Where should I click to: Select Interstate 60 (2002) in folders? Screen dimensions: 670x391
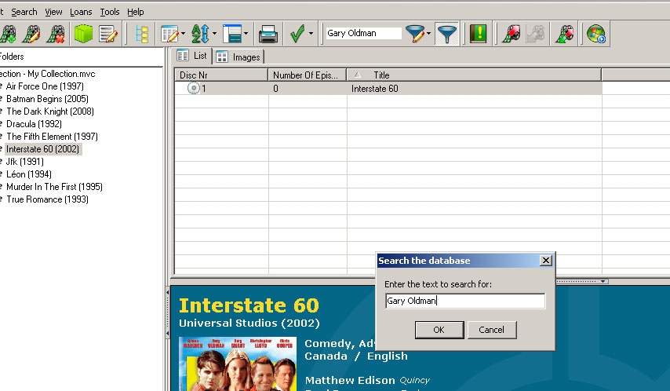(x=42, y=149)
